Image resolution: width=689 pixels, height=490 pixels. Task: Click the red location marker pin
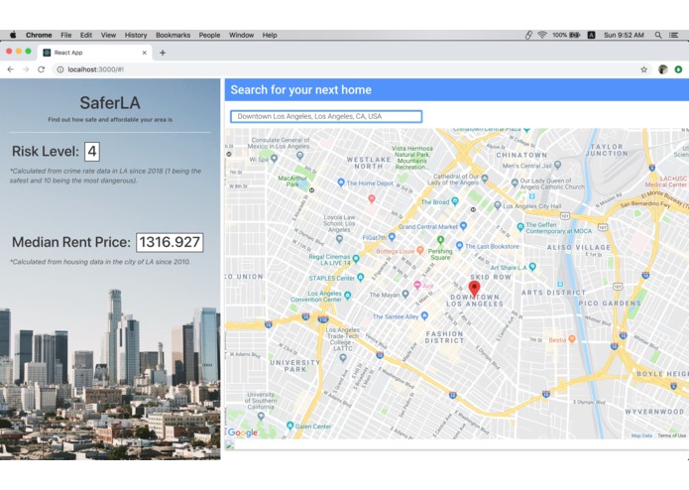tap(474, 289)
